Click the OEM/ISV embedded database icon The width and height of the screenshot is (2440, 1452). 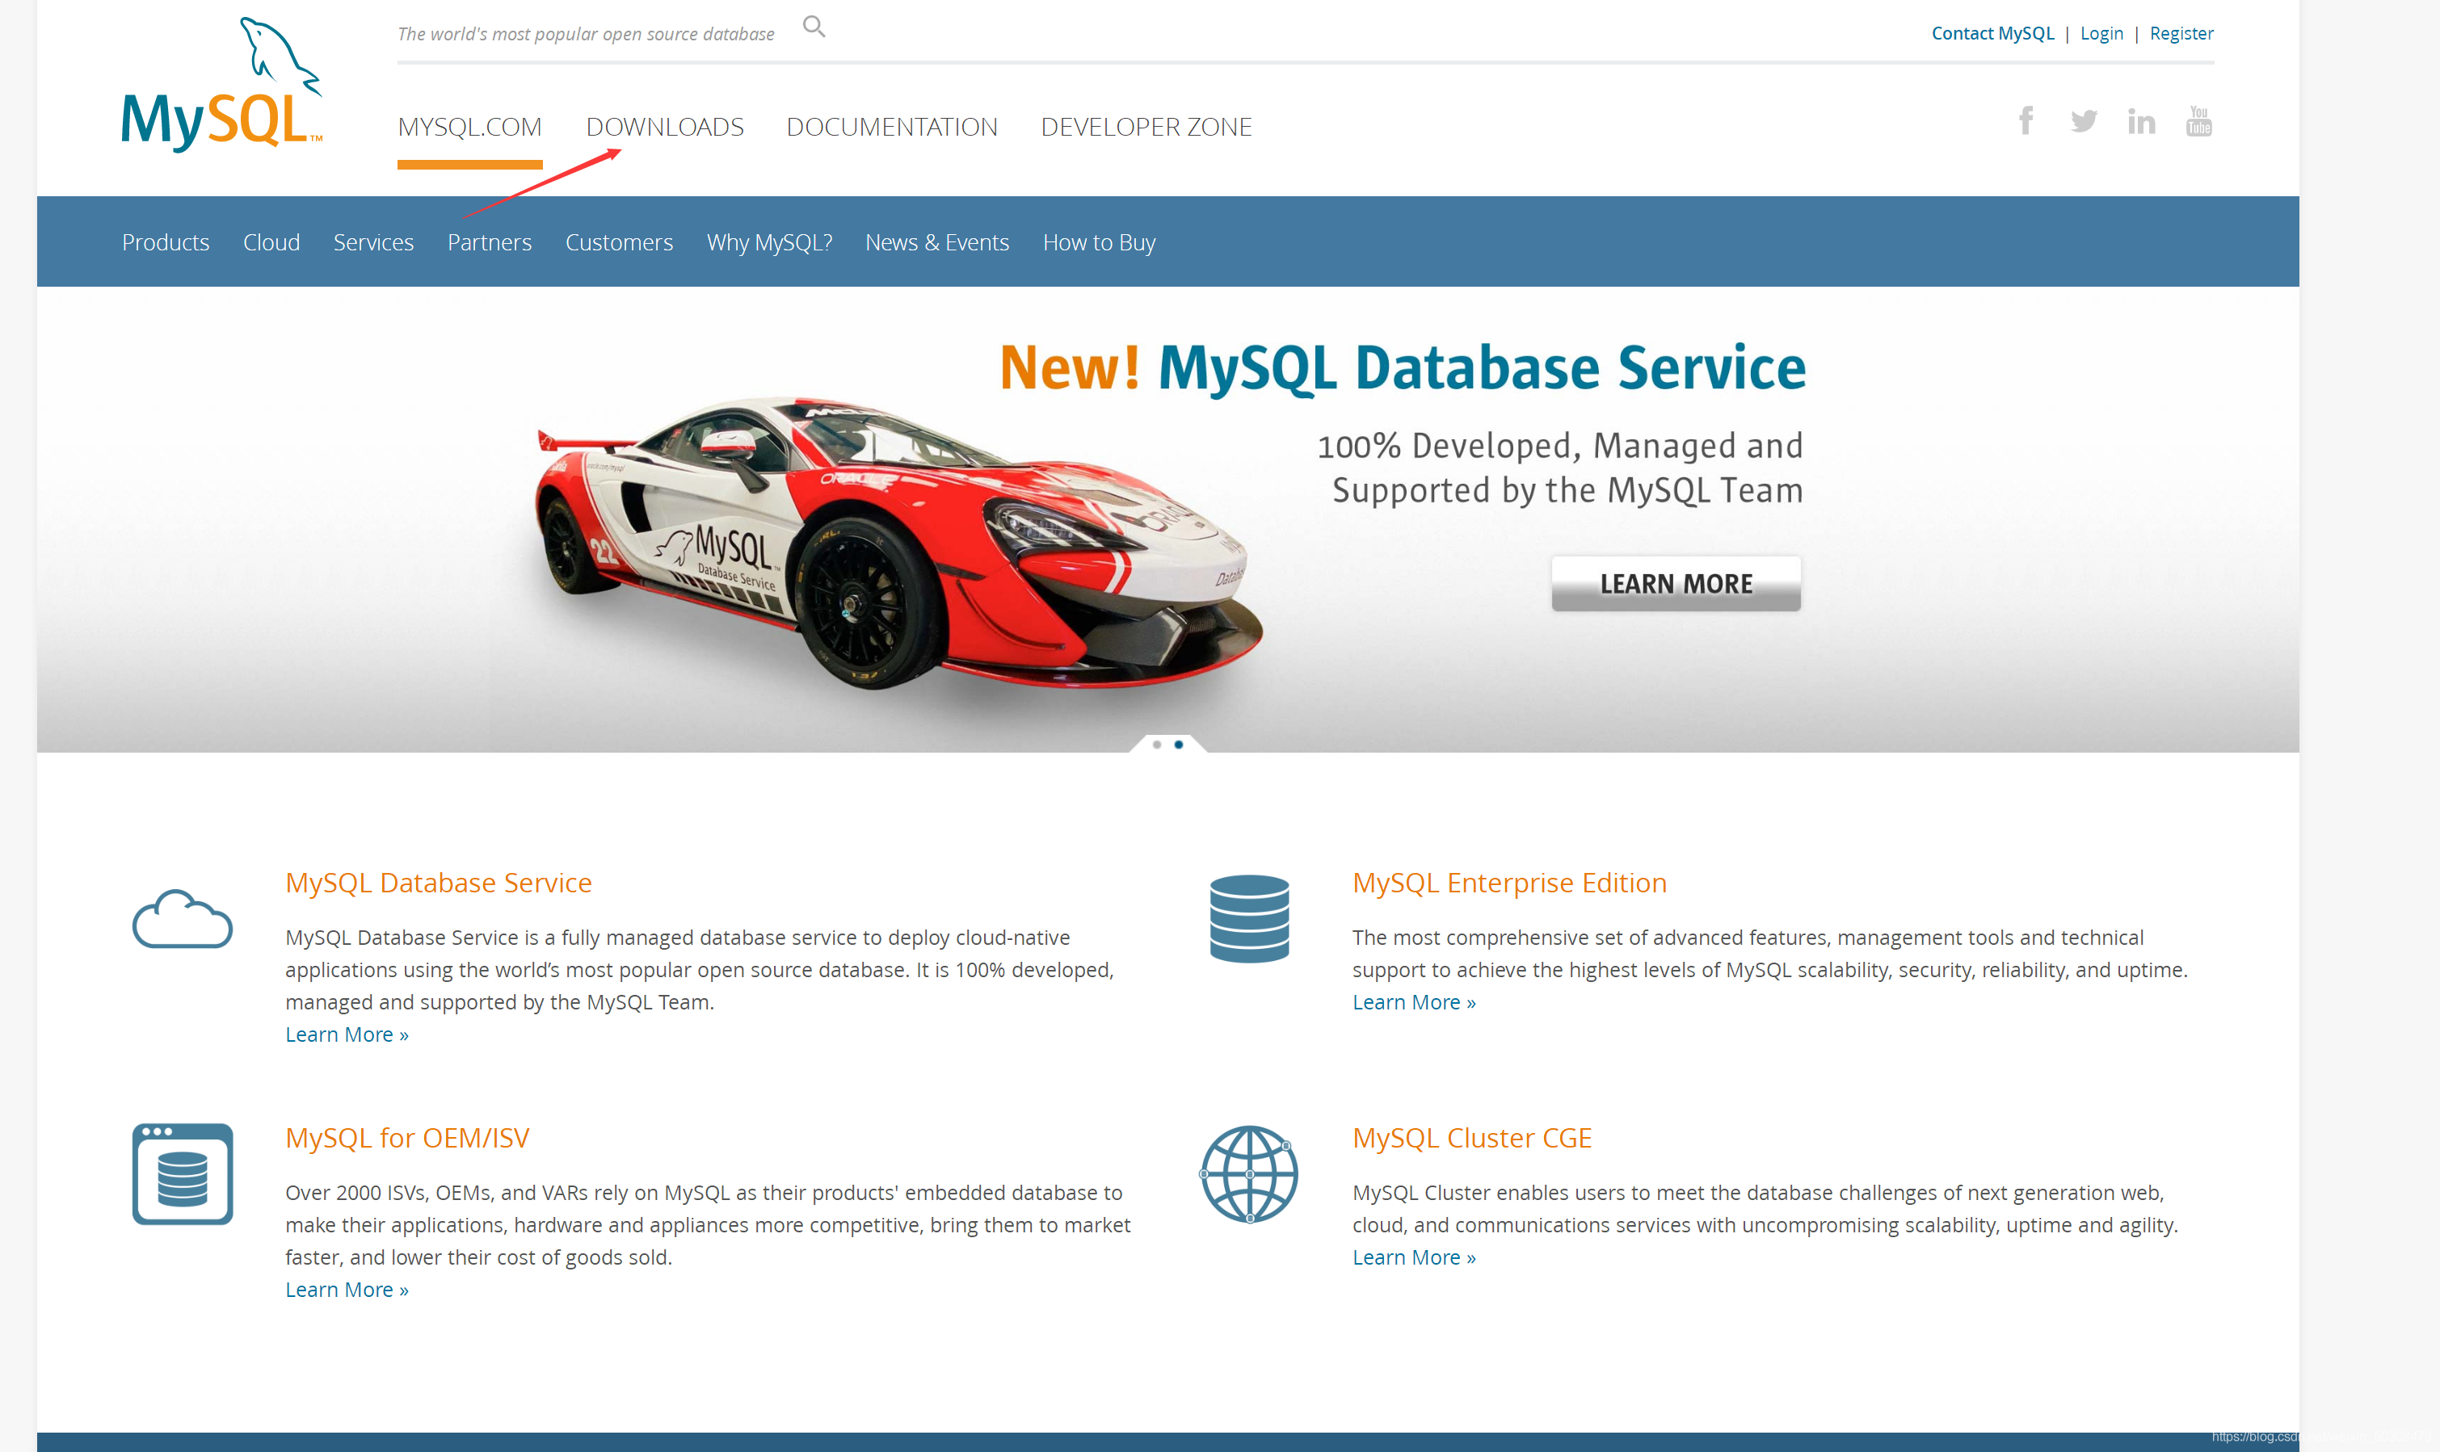coord(182,1173)
